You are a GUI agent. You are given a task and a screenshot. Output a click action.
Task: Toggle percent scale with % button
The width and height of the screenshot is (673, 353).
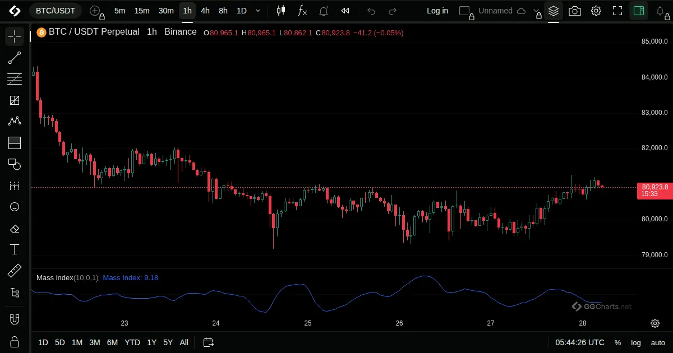click(618, 342)
